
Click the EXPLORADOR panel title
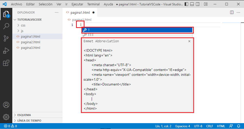pyautogui.click(x=26, y=12)
